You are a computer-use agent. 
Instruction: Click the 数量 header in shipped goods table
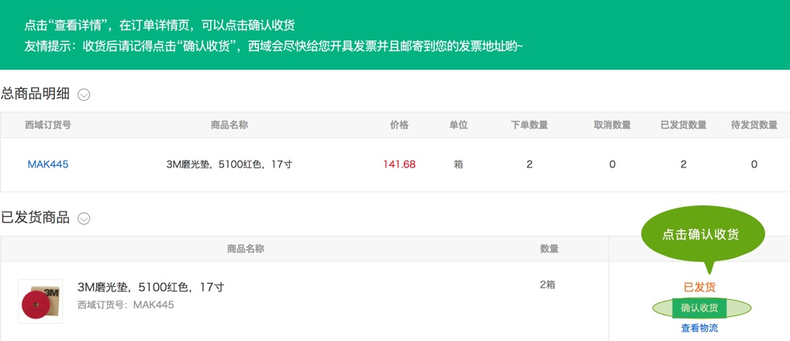point(550,249)
